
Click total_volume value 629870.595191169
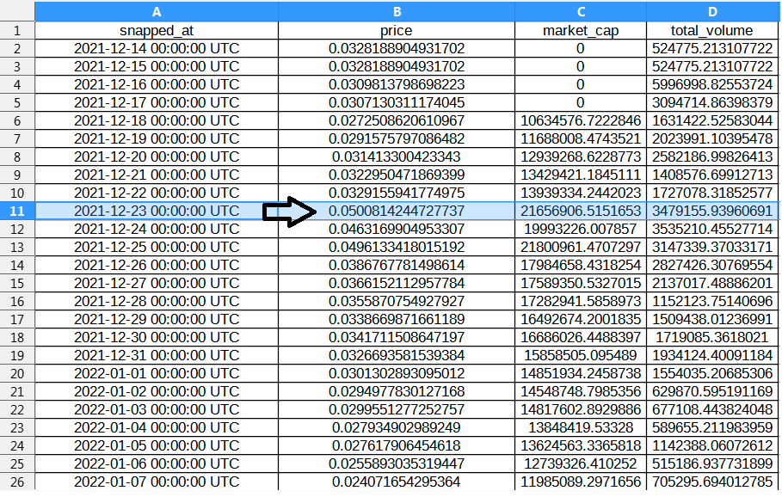click(712, 391)
